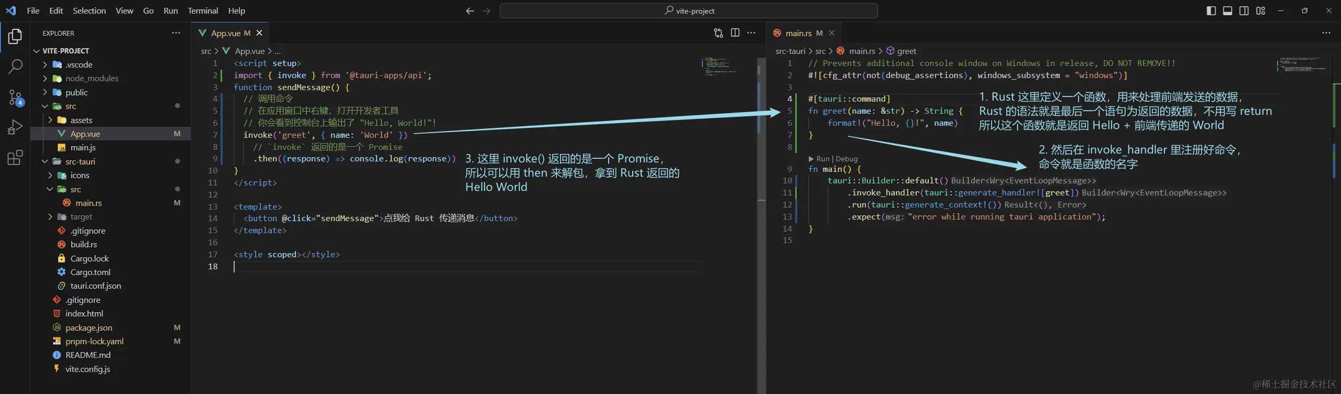Open the Run menu

coord(171,10)
